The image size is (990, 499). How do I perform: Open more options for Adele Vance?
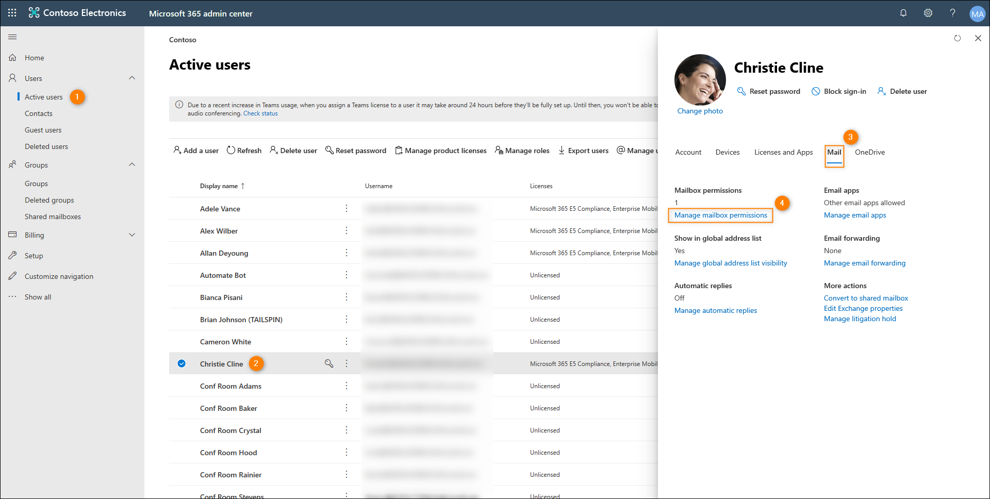point(346,208)
